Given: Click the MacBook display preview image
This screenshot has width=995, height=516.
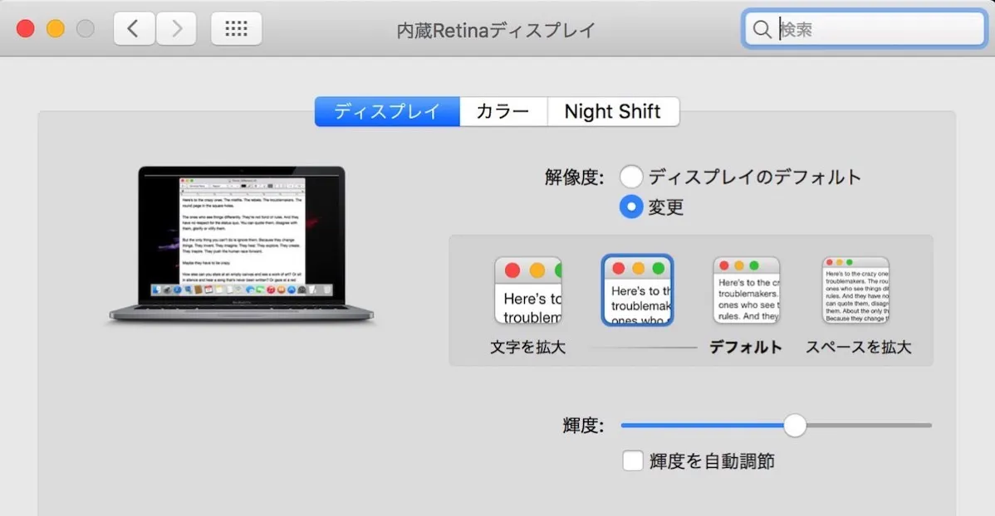Looking at the screenshot, I should point(242,245).
